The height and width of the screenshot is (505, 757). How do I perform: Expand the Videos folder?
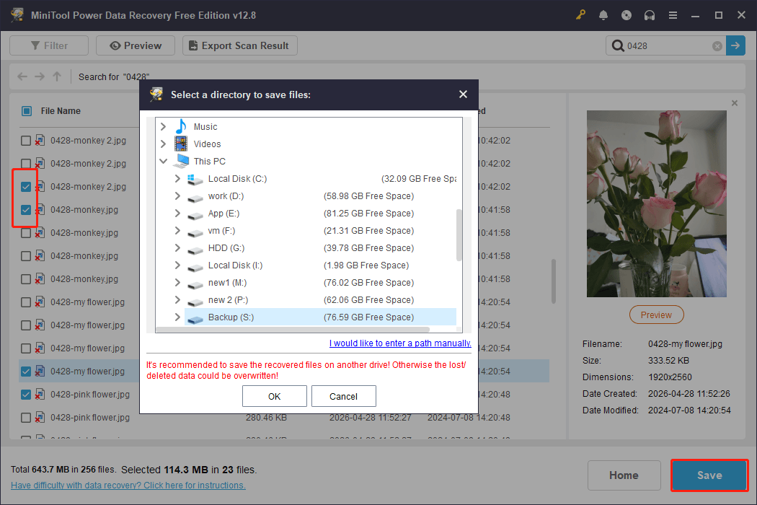coord(162,144)
